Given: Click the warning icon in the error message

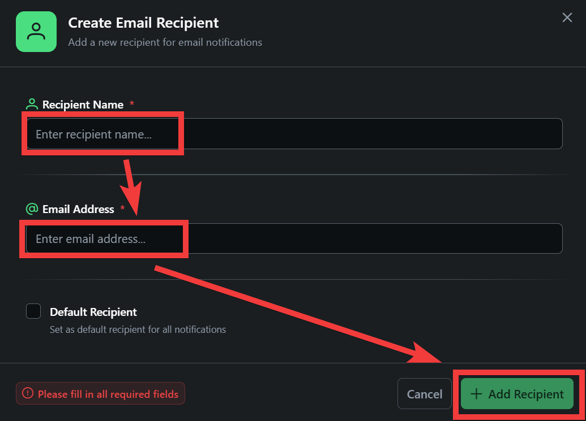Looking at the screenshot, I should point(28,393).
